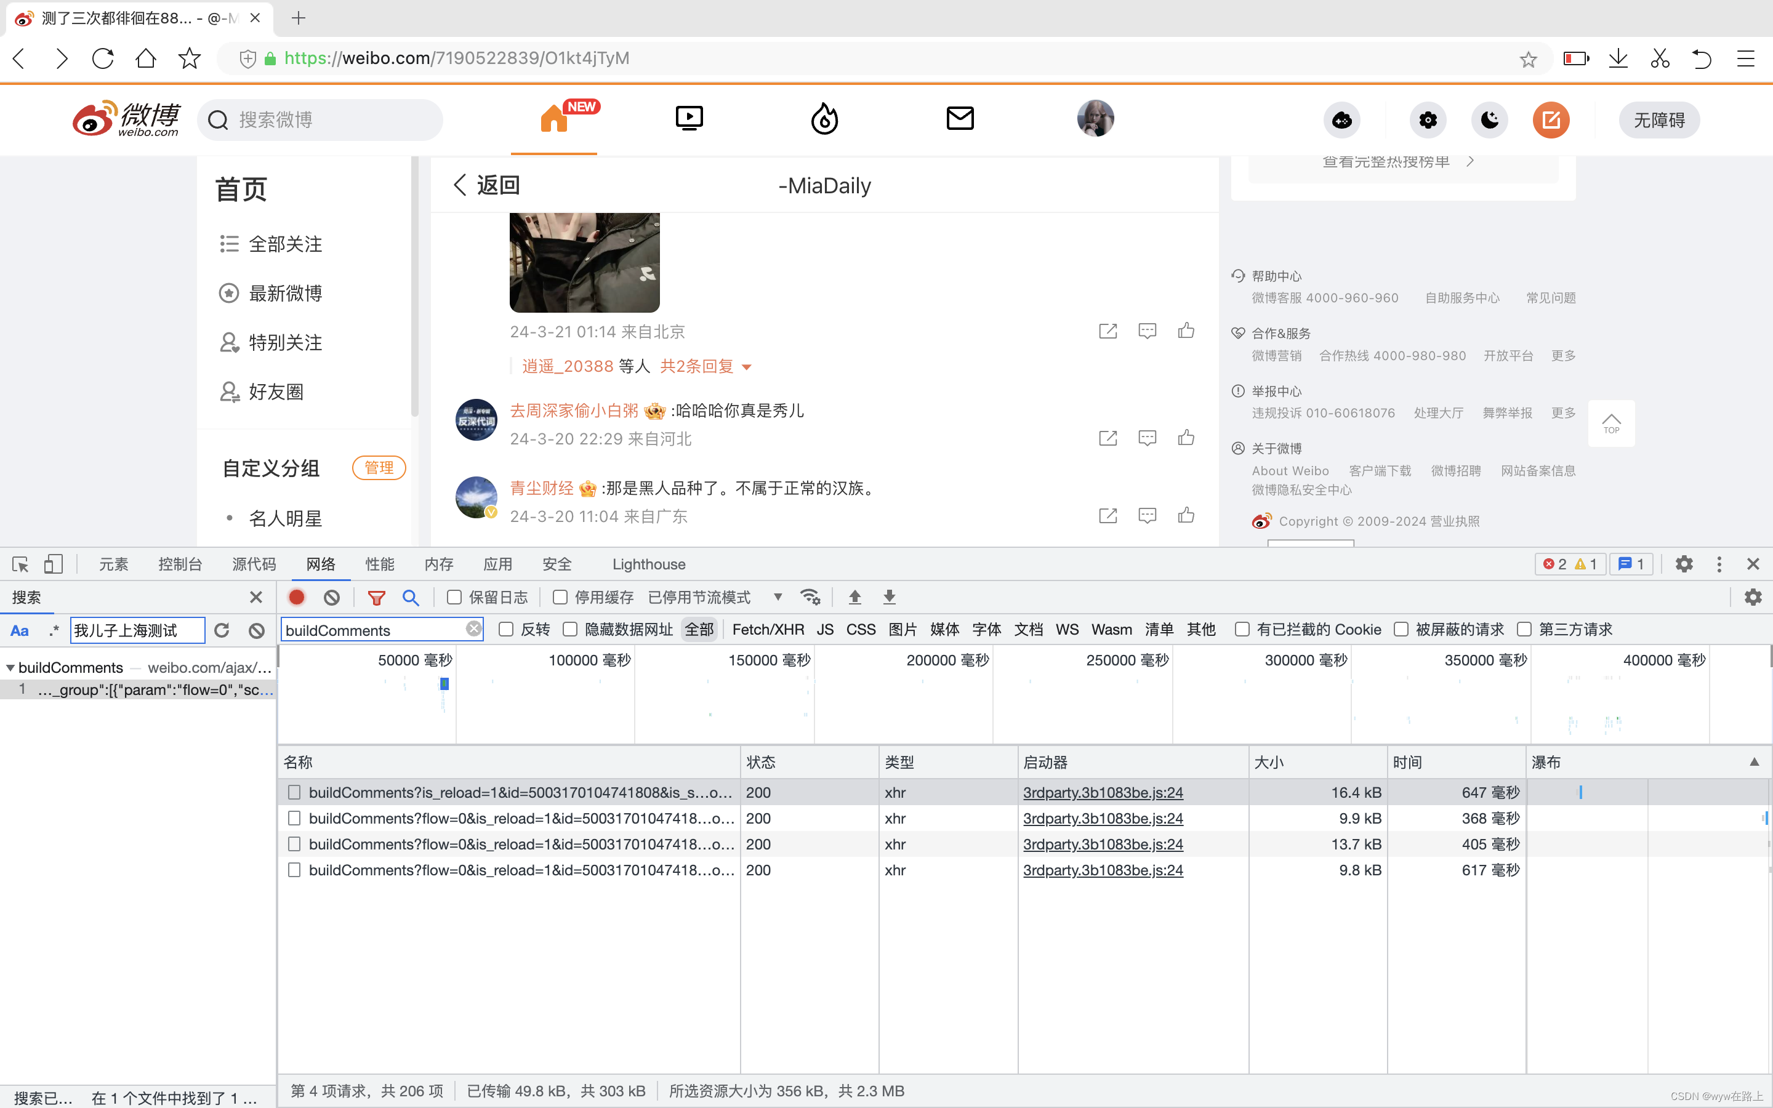Screen dimensions: 1773x1108
Task: Open Weibo home feed icon
Action: 554,119
